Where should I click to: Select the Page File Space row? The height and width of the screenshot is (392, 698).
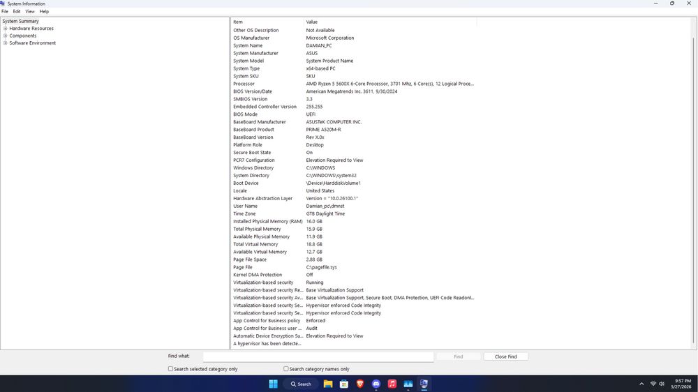pos(354,259)
